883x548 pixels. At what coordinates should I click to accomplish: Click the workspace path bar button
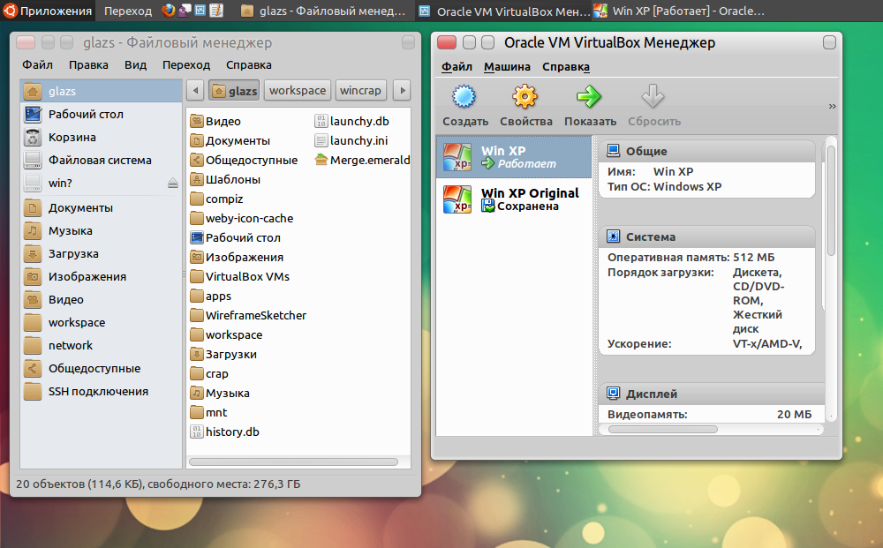tap(298, 91)
